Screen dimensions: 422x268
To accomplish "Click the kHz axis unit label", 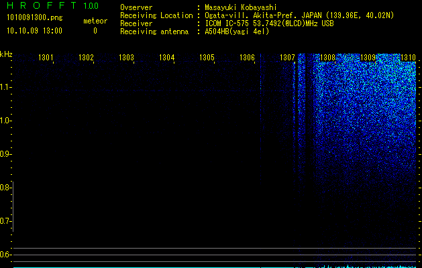I will click(6, 54).
